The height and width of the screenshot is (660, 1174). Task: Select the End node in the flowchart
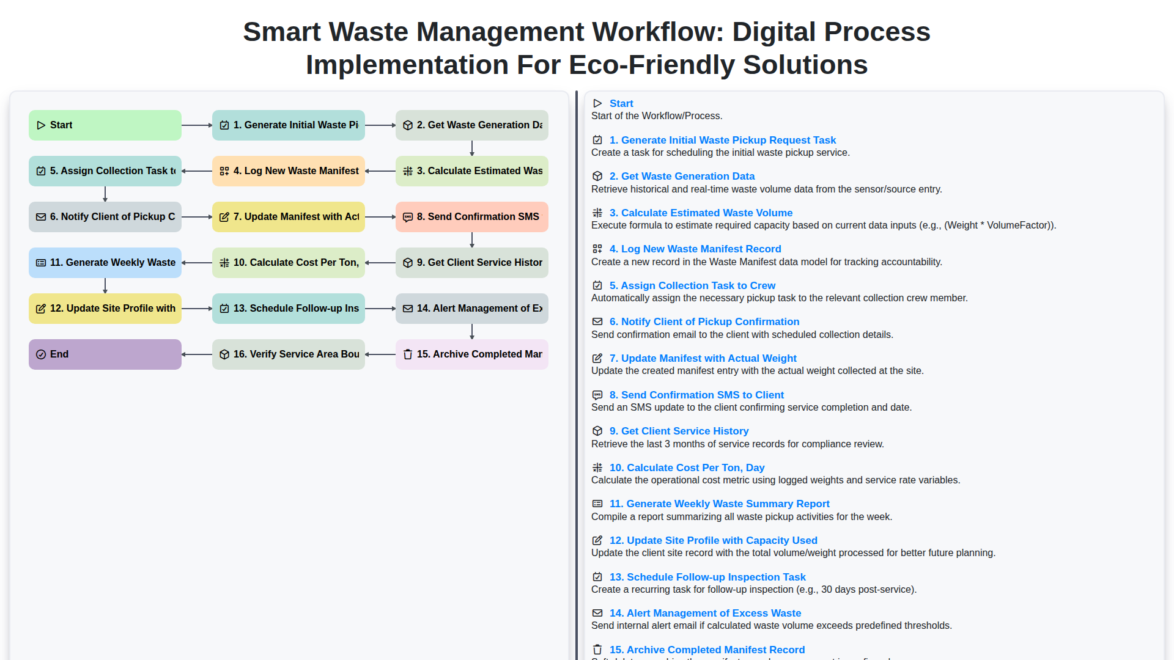105,354
